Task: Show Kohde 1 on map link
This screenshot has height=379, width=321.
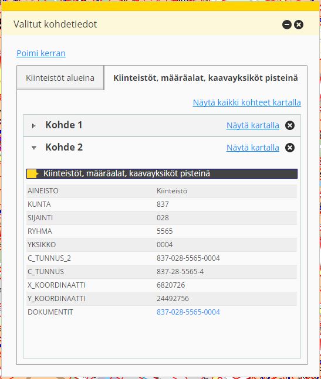Action: tap(253, 125)
